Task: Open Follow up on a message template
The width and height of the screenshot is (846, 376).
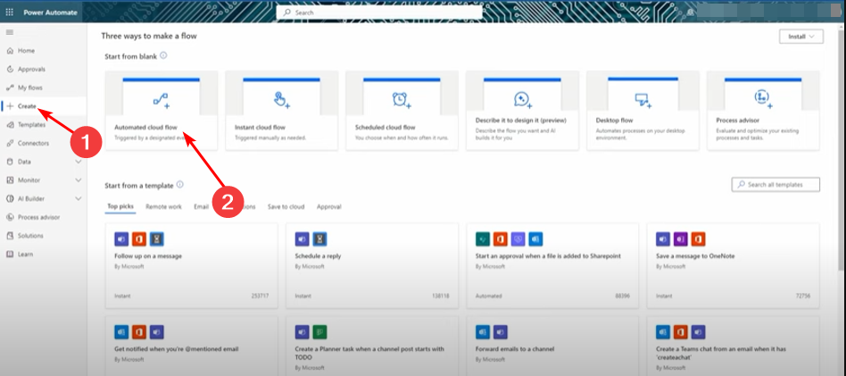Action: coord(192,266)
